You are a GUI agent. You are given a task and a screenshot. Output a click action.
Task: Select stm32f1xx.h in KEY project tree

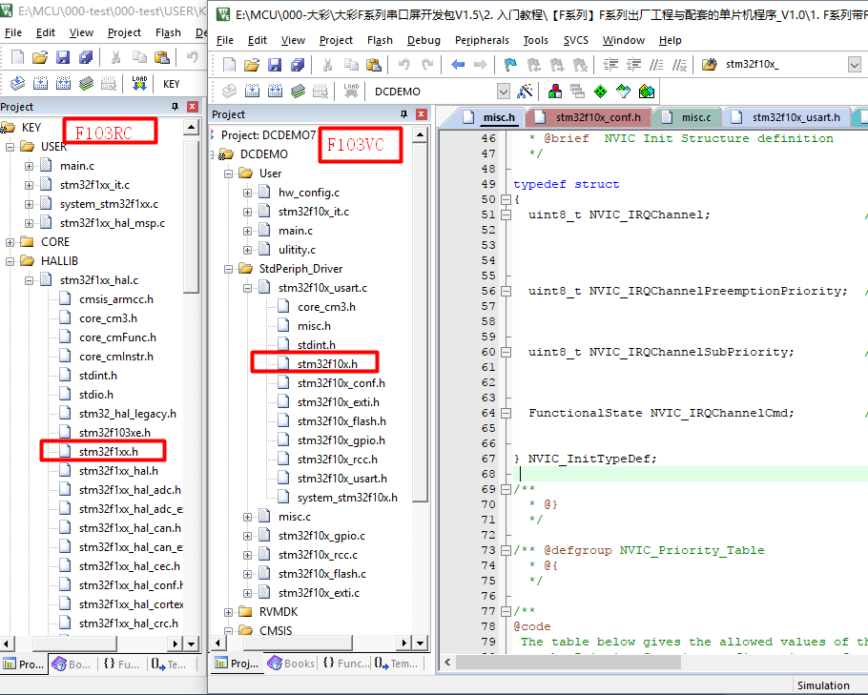(109, 452)
